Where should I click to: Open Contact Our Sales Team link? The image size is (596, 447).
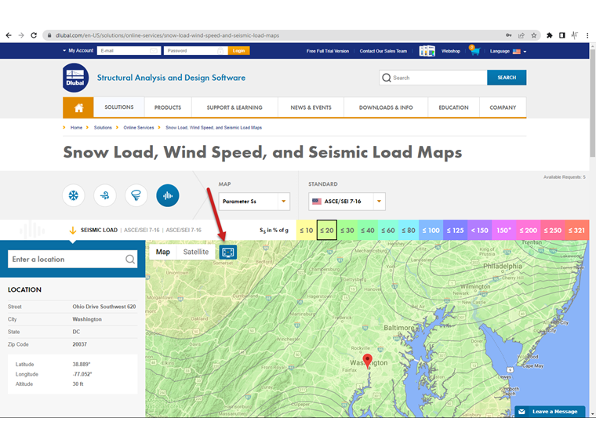[x=383, y=51]
